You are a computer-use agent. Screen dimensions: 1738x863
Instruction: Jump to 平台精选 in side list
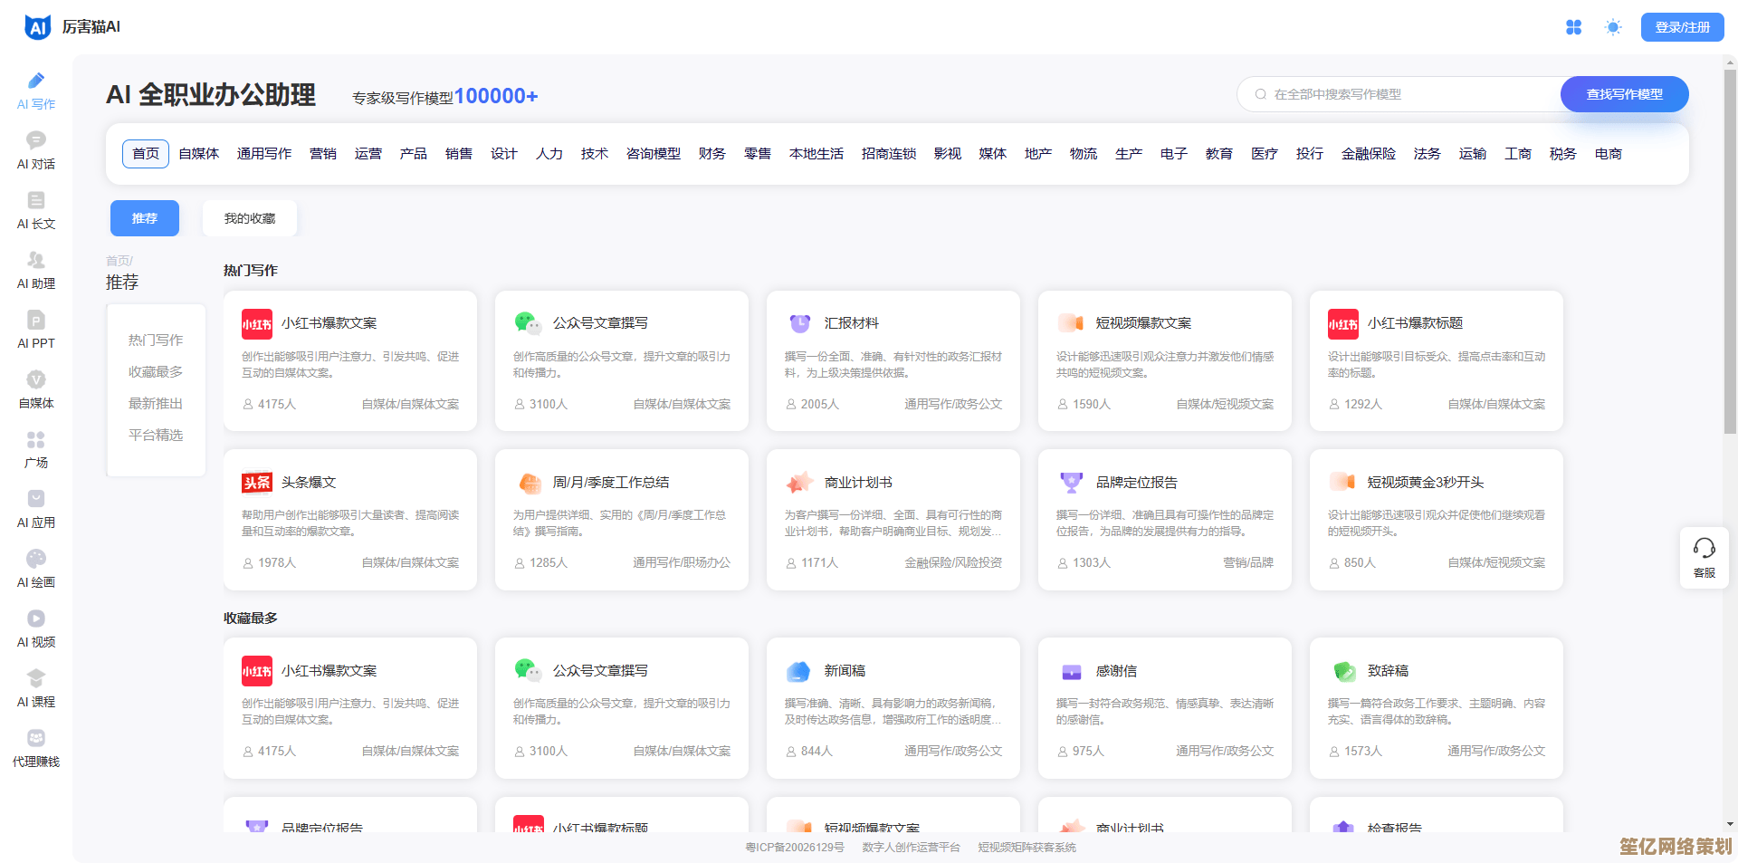156,436
